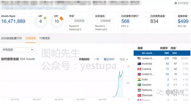Click the 568 organic keywords number

pyautogui.click(x=125, y=21)
